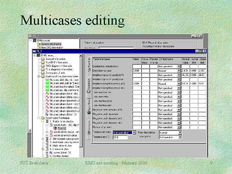Select the Test T2 icon under Motor nerve studies

(56, 128)
